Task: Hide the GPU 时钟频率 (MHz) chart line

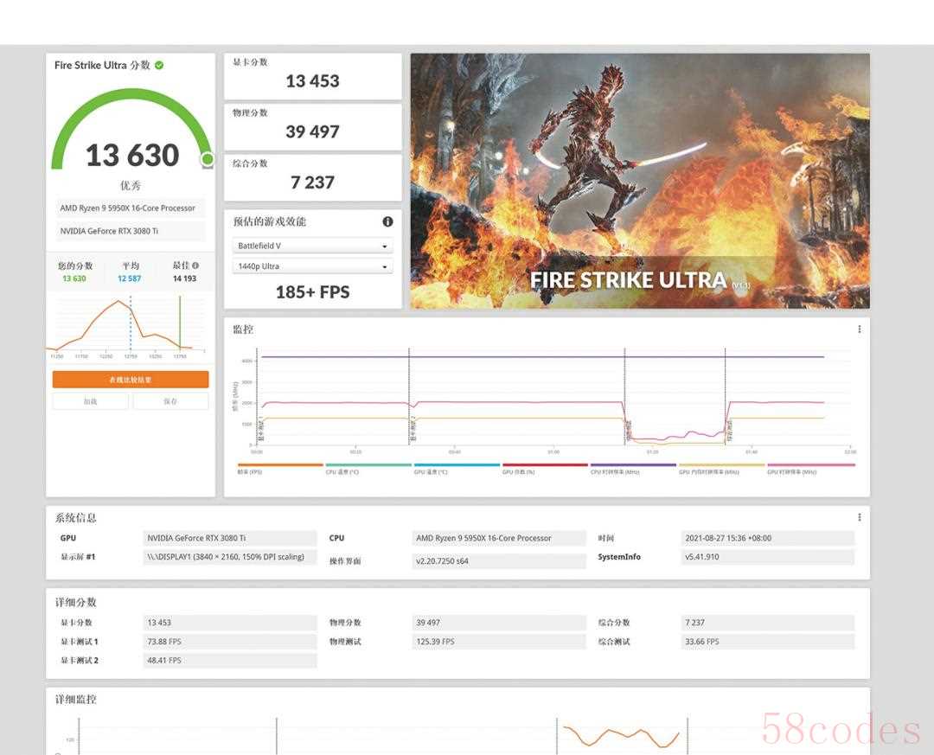Action: 791,471
